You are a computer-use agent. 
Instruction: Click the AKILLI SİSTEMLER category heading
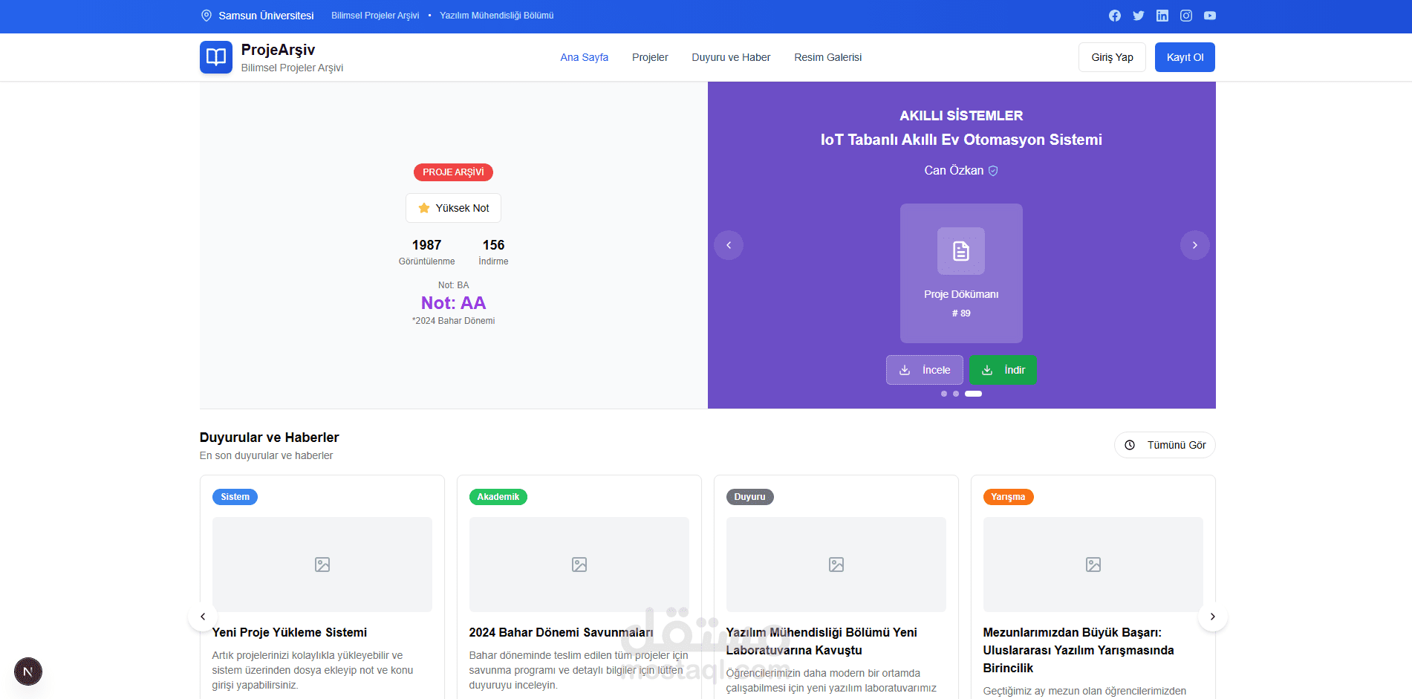961,116
